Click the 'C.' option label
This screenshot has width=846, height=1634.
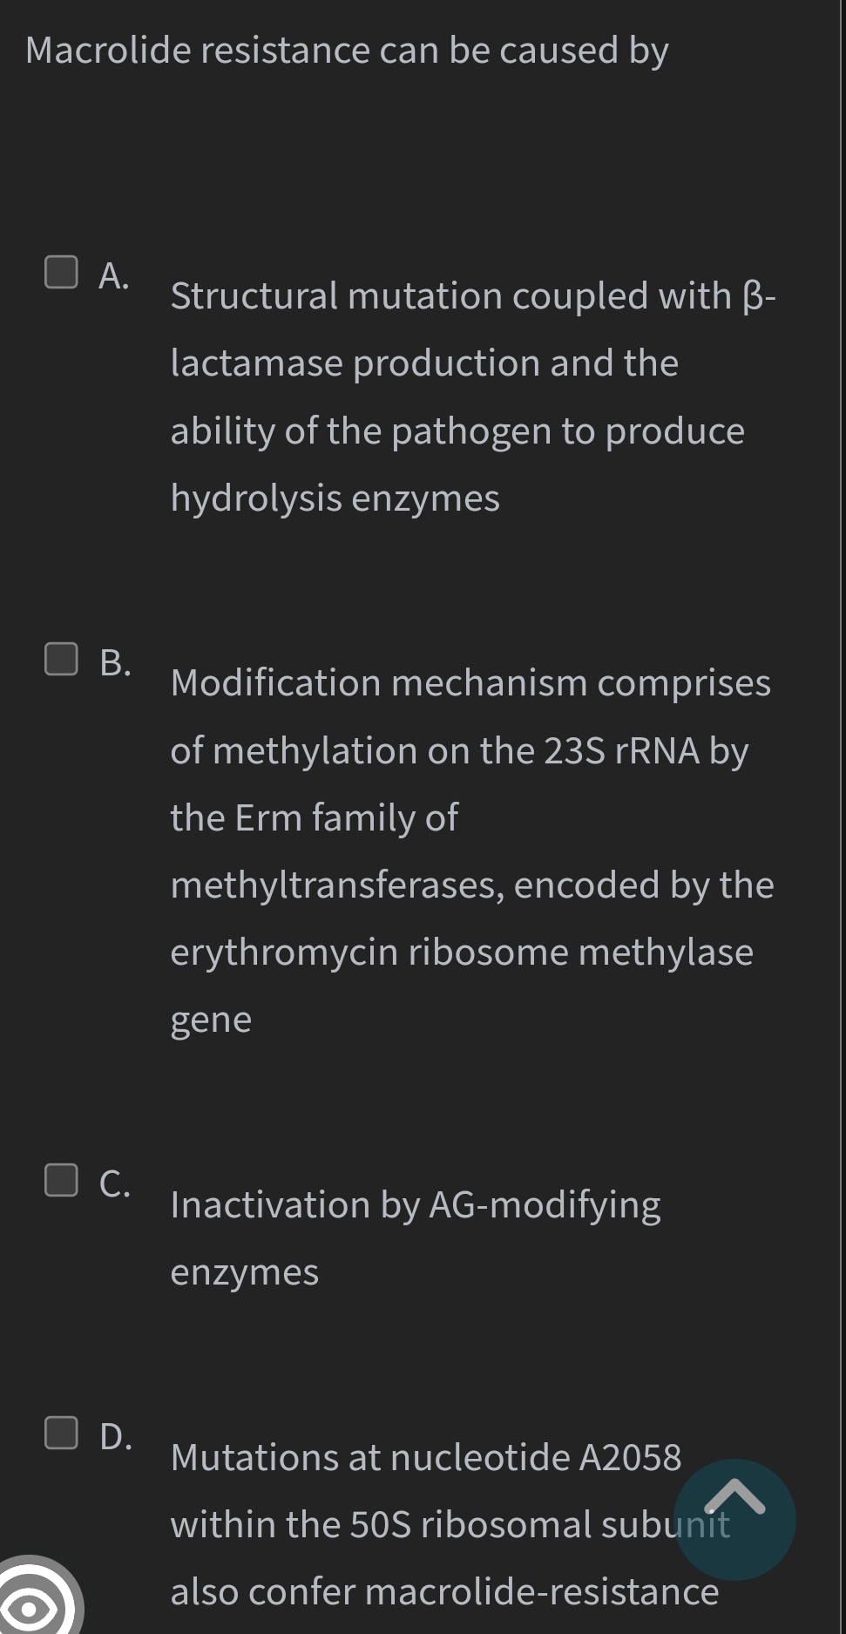pos(115,1185)
